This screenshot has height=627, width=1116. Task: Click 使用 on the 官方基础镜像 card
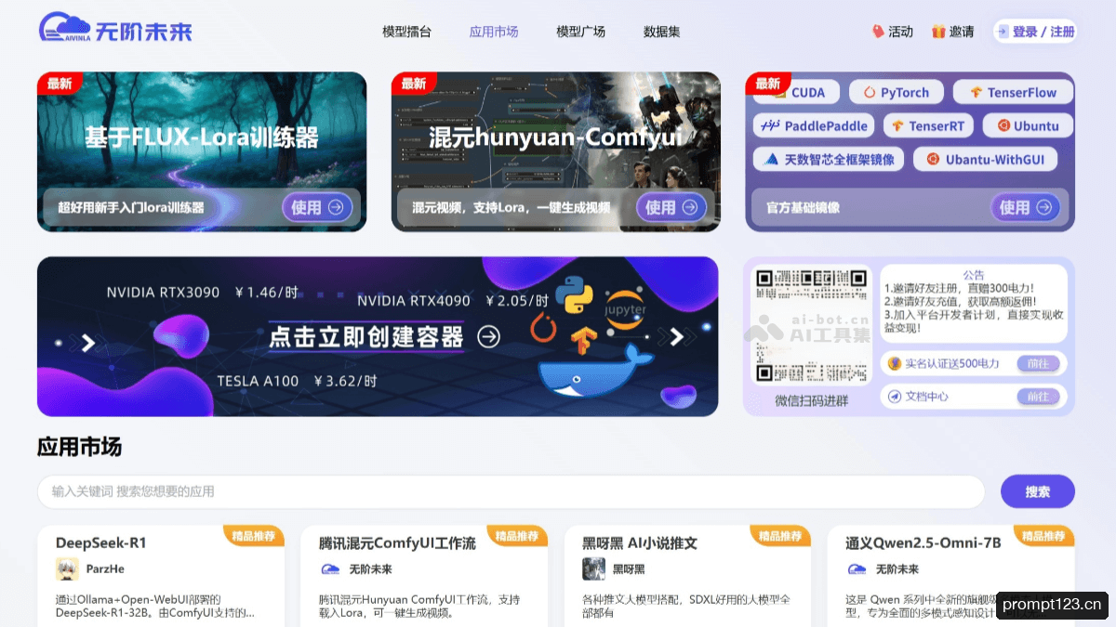pyautogui.click(x=1026, y=207)
